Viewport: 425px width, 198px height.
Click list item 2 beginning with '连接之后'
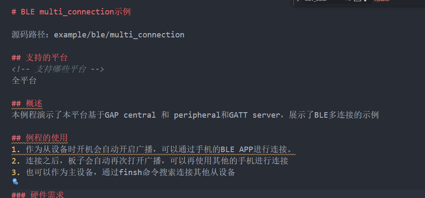[x=150, y=161]
